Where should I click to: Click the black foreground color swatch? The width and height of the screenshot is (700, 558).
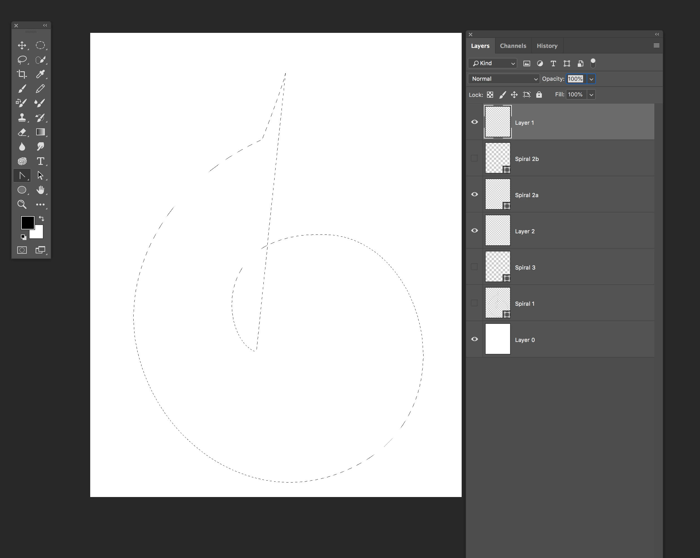[27, 222]
